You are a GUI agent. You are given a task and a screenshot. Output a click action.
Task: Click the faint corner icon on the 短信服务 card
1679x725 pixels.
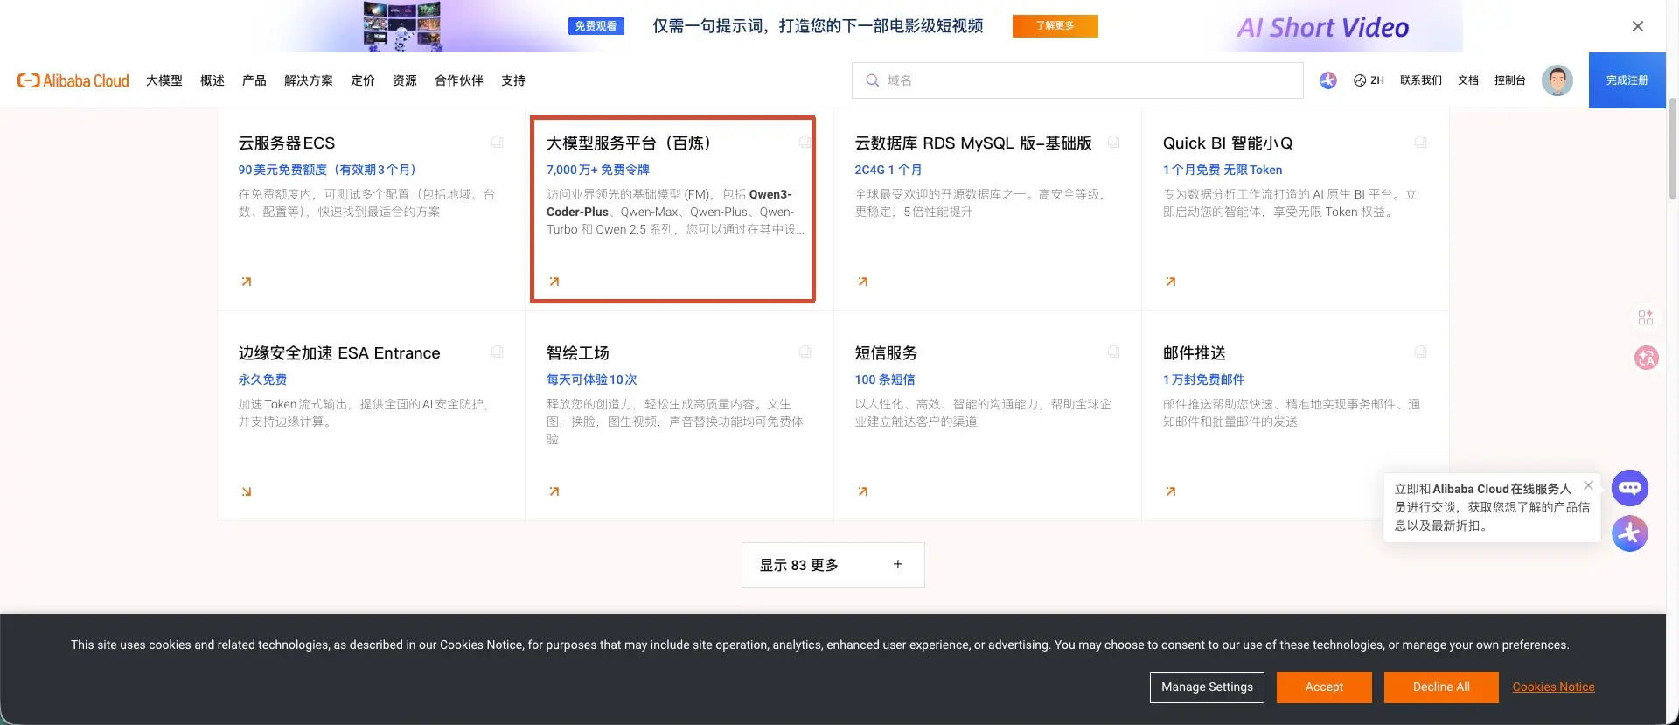pyautogui.click(x=1114, y=352)
